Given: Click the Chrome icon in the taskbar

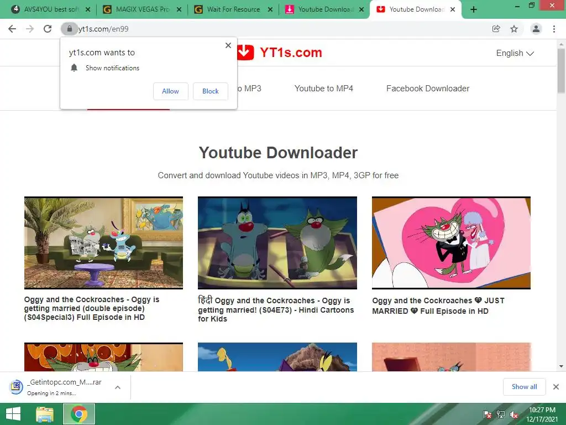Looking at the screenshot, I should (79, 414).
